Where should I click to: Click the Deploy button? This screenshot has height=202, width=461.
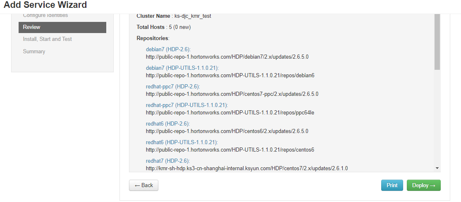tap(424, 185)
